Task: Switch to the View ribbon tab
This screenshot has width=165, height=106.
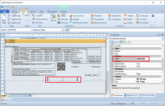Action: tap(42, 12)
